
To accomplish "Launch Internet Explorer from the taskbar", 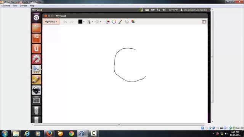I will point(27,134).
